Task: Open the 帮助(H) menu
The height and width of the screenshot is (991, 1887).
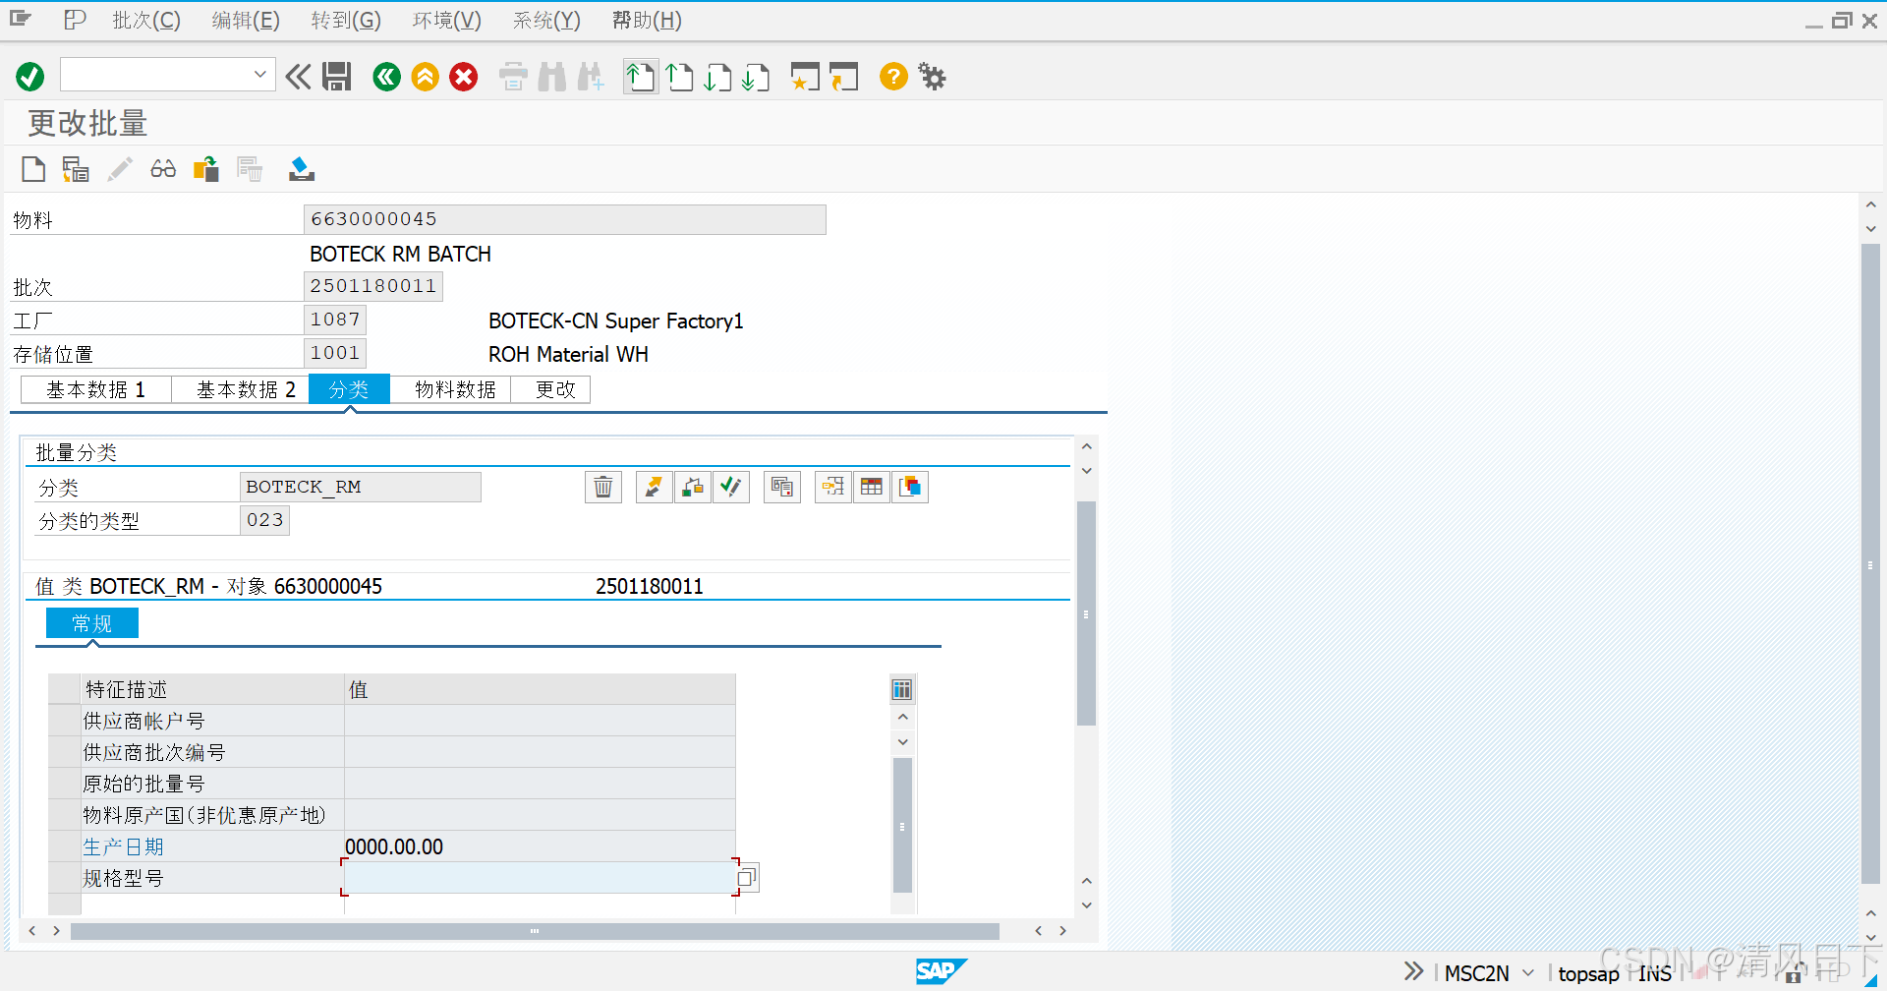Action: (647, 20)
